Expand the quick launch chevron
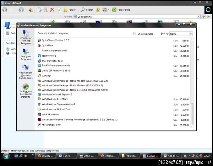 coord(33,155)
